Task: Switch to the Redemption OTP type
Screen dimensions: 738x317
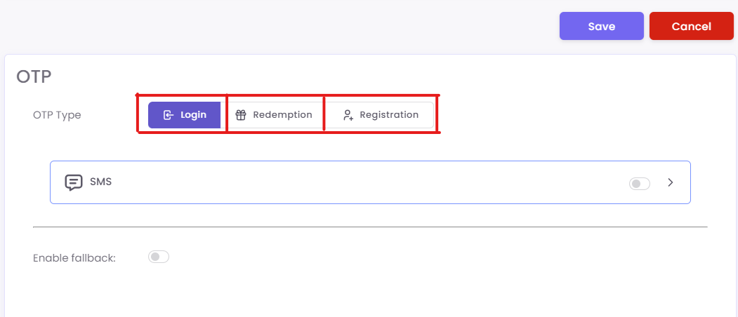Action: (274, 115)
